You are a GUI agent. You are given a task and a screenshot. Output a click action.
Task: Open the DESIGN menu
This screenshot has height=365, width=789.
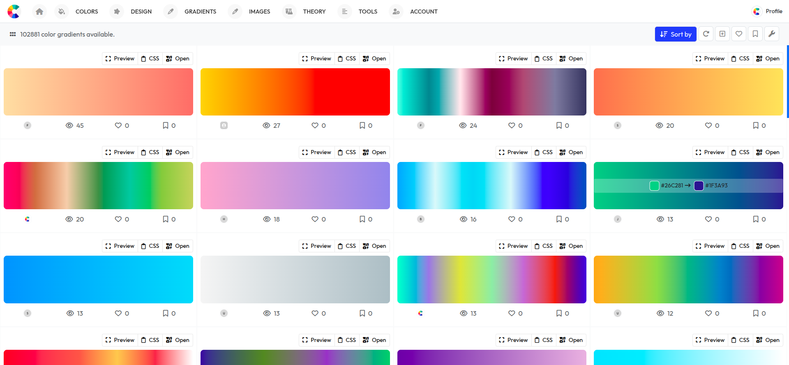141,12
